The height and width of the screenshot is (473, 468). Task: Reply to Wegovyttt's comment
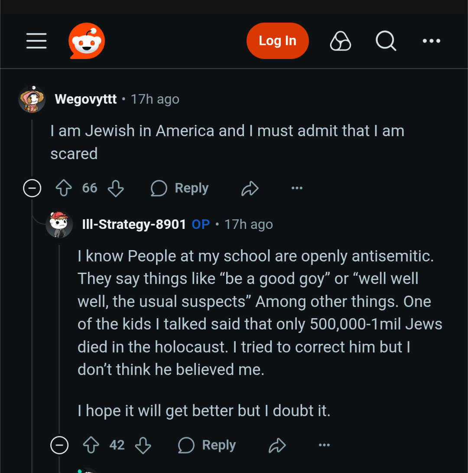(180, 188)
